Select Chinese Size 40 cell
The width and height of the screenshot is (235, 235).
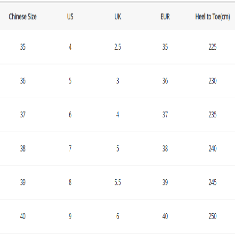click(23, 216)
